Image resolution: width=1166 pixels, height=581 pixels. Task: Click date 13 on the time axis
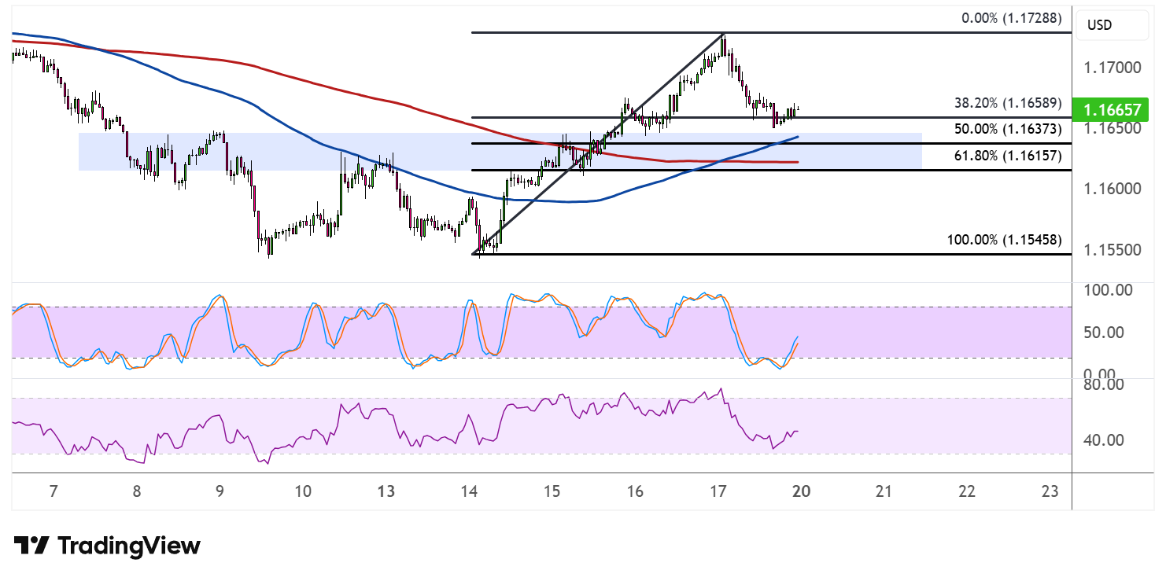click(x=386, y=492)
